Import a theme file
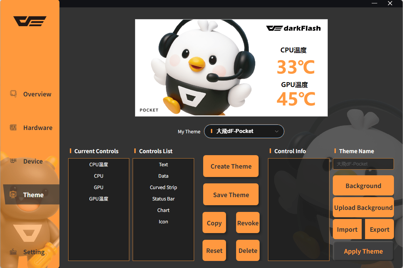The image size is (403, 268). [347, 229]
